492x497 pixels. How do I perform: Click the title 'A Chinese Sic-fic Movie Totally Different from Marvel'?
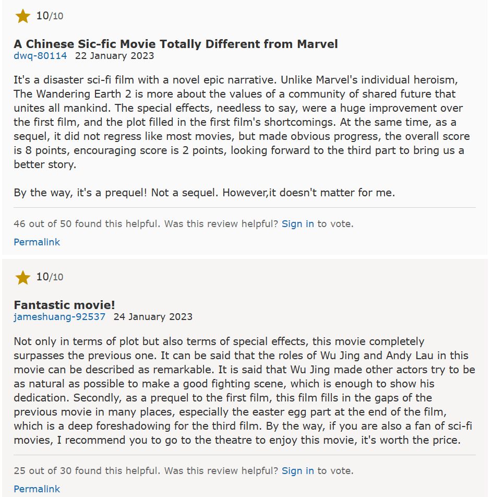tap(176, 44)
